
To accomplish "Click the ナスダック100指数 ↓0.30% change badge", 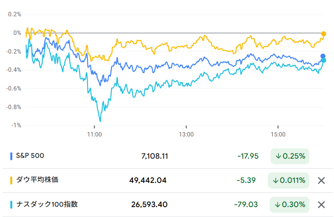I will click(290, 205).
